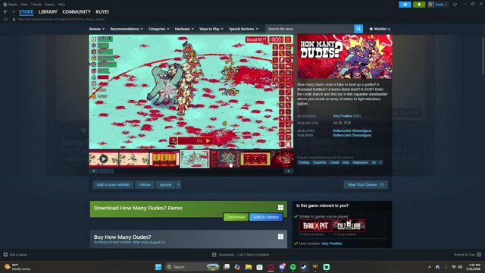This screenshot has height=273, width=485.
Task: Open the announcements megaphone button
Action: [405, 5]
